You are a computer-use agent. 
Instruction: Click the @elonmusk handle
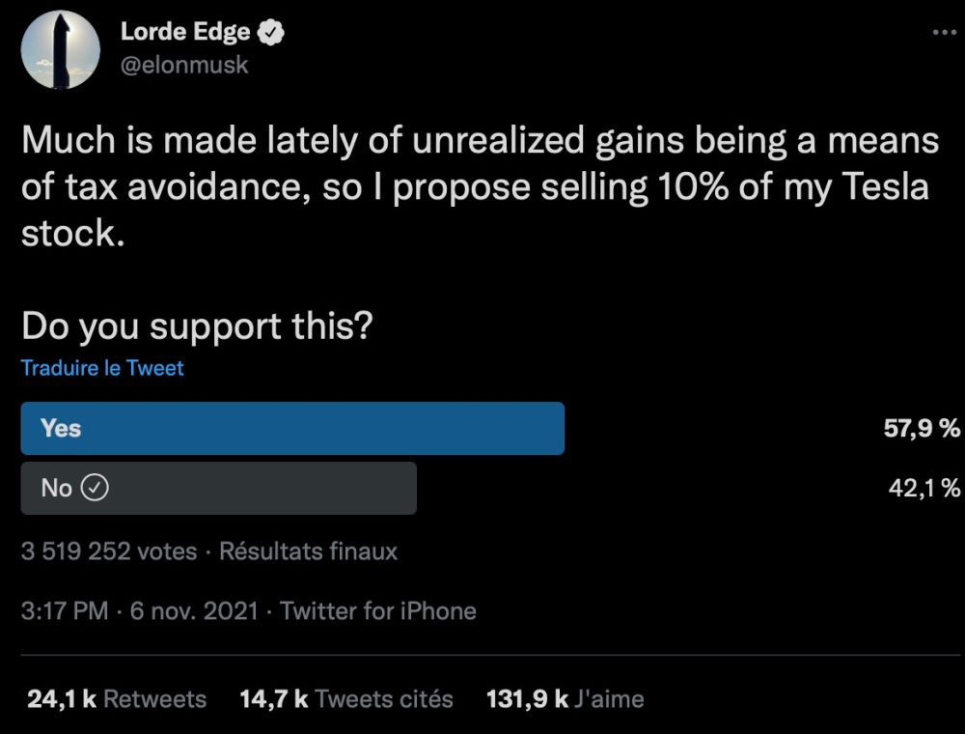pos(184,65)
